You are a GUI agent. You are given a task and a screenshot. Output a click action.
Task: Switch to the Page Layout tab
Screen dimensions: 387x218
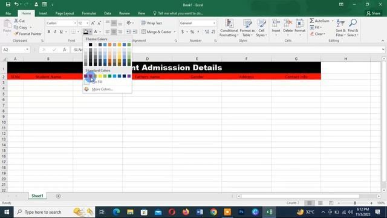(65, 13)
